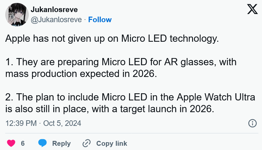262x150 pixels.
Task: Open the bold Jukanlosreve display name
Action: [x=54, y=9]
